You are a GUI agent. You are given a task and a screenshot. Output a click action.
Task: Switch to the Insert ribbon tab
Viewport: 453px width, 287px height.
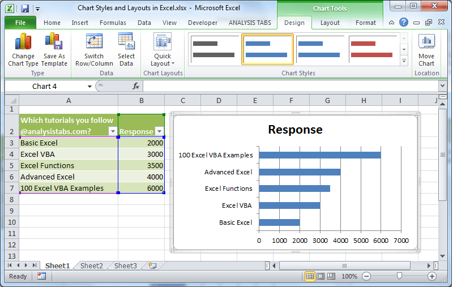80,23
